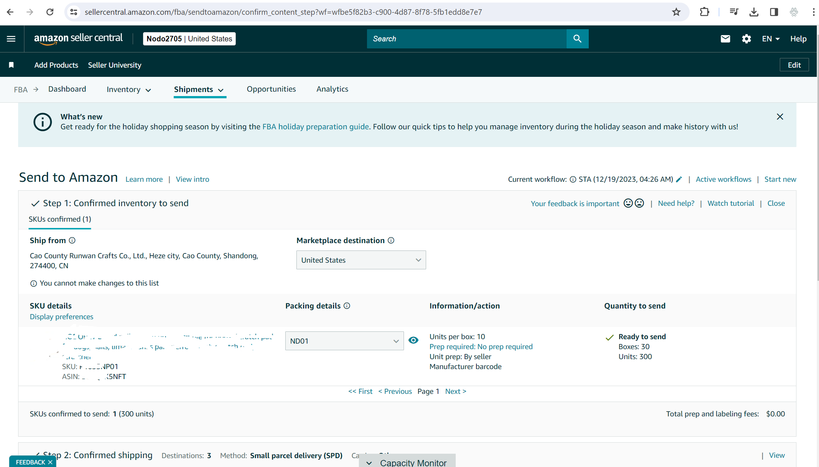Select SKUs confirmed (1) tab
This screenshot has height=467, width=819.
click(60, 219)
